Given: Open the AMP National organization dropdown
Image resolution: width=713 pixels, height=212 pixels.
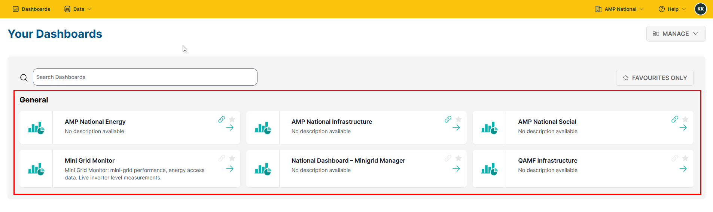Looking at the screenshot, I should click(x=619, y=9).
